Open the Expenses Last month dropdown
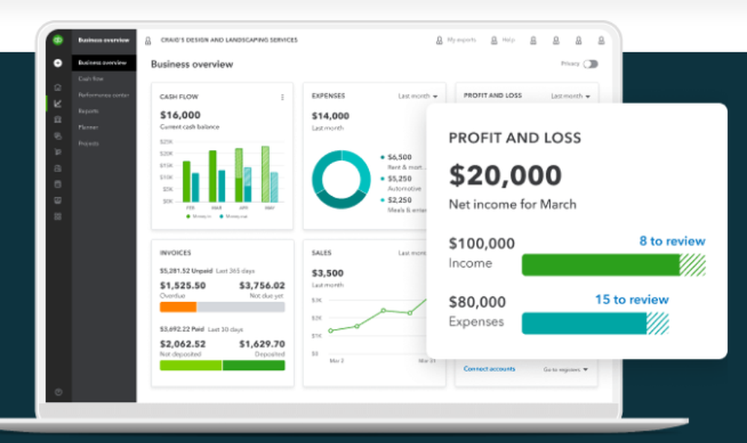Screen dimensions: 747x443 (418, 96)
